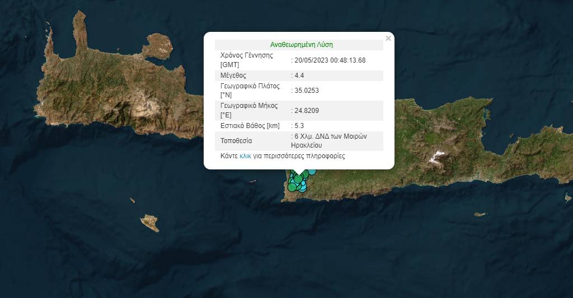Close the earthquake info popup
Screen dimensions: 573x298
pos(388,39)
